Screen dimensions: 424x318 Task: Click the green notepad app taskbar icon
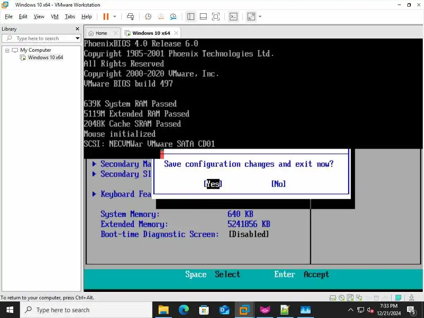click(285, 310)
